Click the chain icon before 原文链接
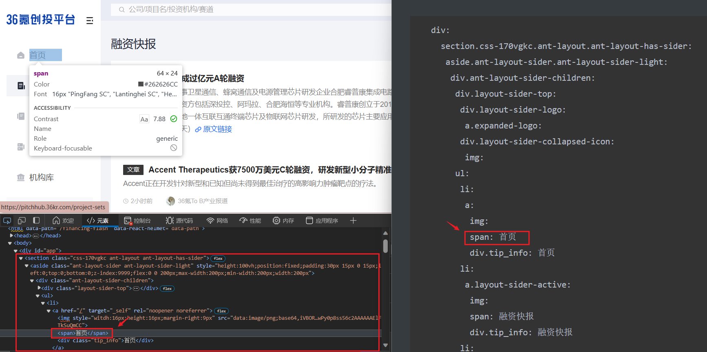The image size is (707, 352). pos(198,129)
